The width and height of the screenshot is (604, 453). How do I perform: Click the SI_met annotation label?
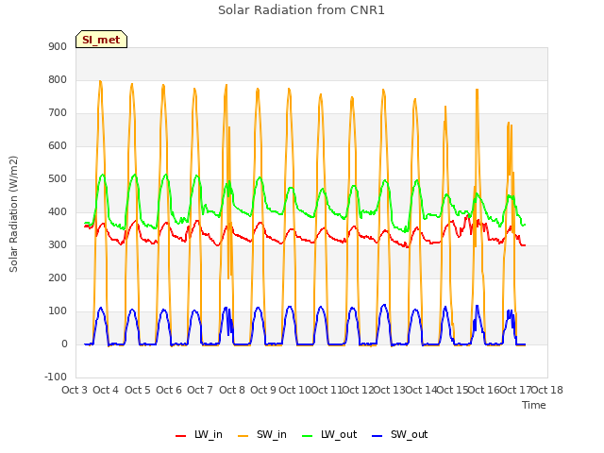click(x=101, y=40)
